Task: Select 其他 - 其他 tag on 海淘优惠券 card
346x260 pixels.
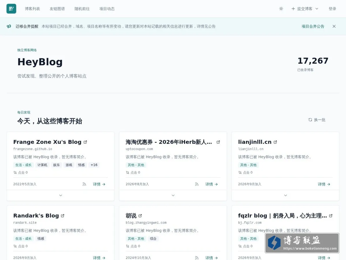Action: click(x=136, y=165)
